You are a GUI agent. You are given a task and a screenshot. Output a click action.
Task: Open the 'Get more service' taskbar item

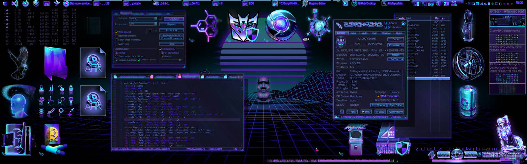(77, 4)
